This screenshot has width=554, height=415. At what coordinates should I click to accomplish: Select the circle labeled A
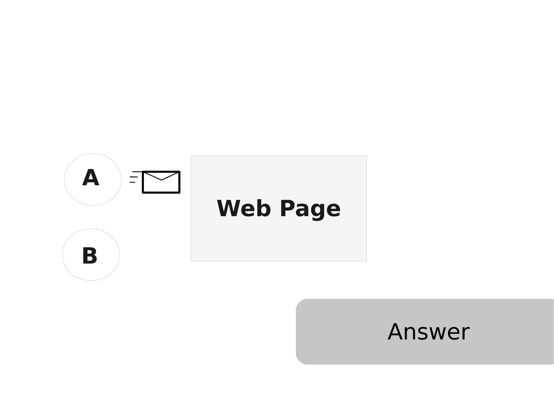coord(93,180)
